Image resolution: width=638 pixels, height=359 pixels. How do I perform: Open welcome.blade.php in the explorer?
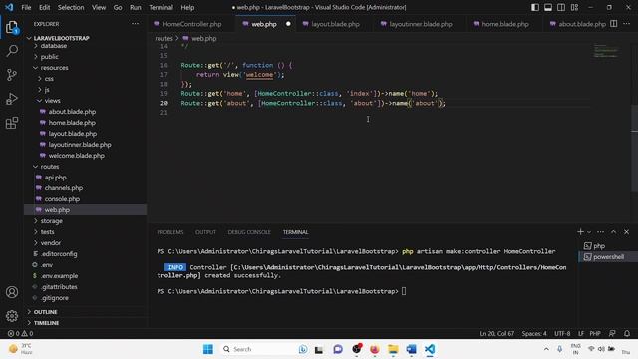click(76, 156)
